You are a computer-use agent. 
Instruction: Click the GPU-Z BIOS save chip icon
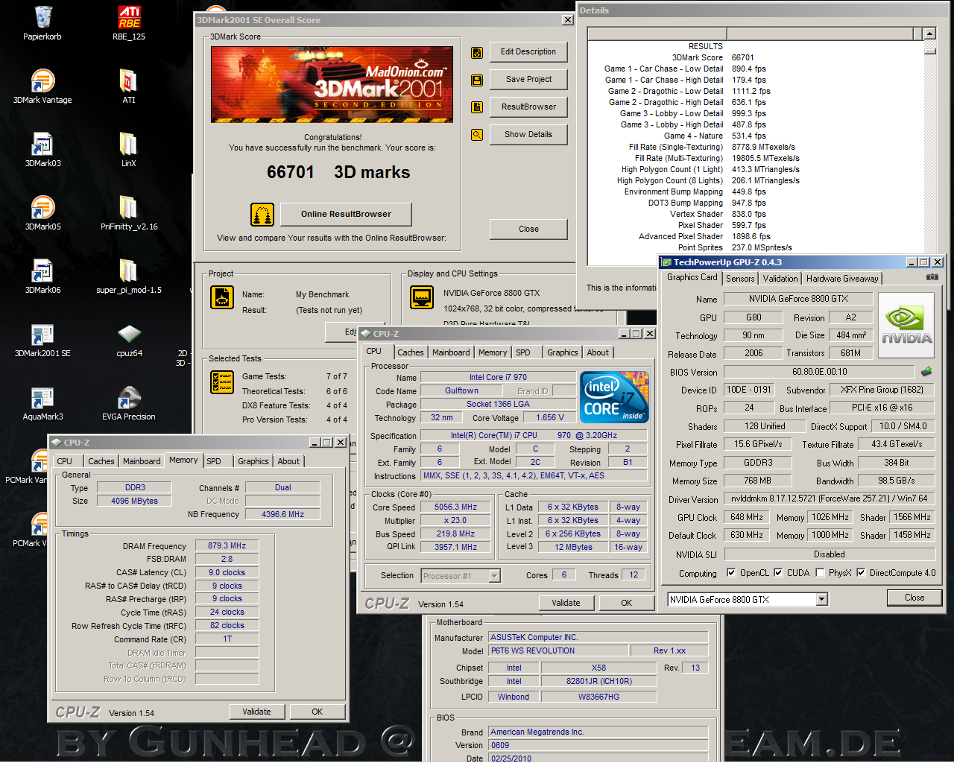[x=926, y=371]
